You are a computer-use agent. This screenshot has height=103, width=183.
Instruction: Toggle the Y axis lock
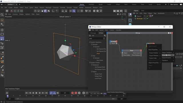[x=15, y=11]
